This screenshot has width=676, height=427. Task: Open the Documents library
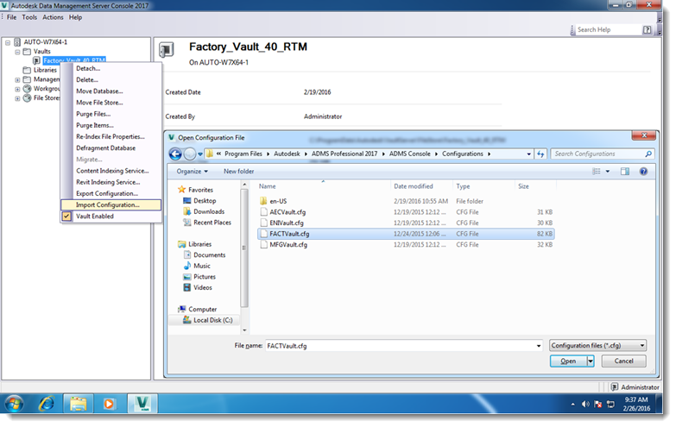[209, 255]
